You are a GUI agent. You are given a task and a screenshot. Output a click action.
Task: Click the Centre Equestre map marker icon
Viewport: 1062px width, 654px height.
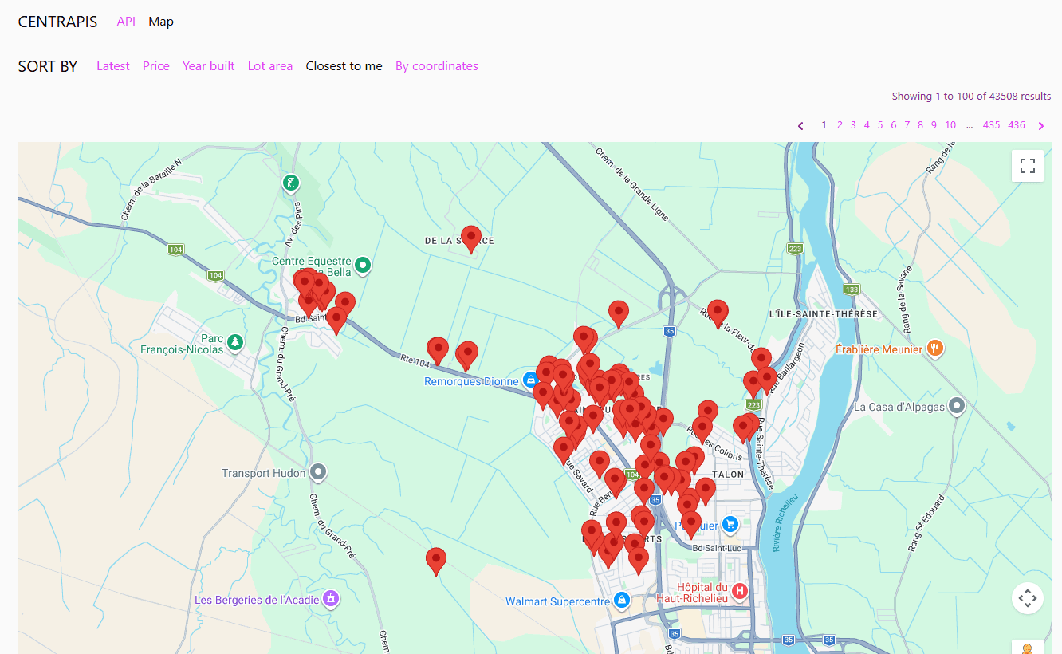[363, 265]
